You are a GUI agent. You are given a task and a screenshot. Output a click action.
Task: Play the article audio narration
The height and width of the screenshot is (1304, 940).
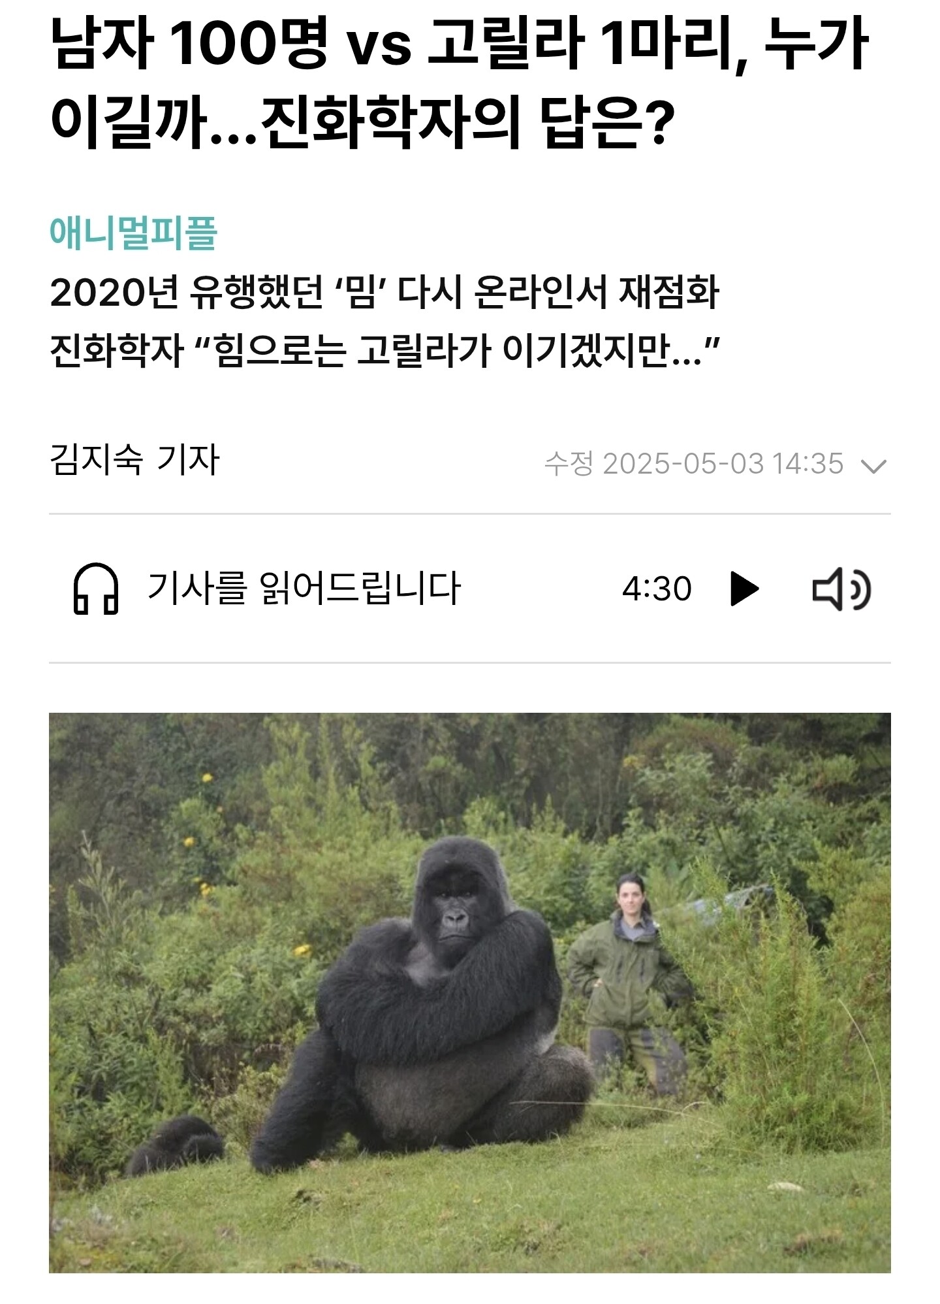(x=744, y=589)
